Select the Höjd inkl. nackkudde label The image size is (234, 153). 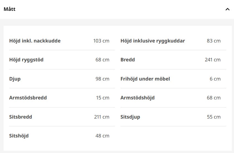click(x=35, y=41)
